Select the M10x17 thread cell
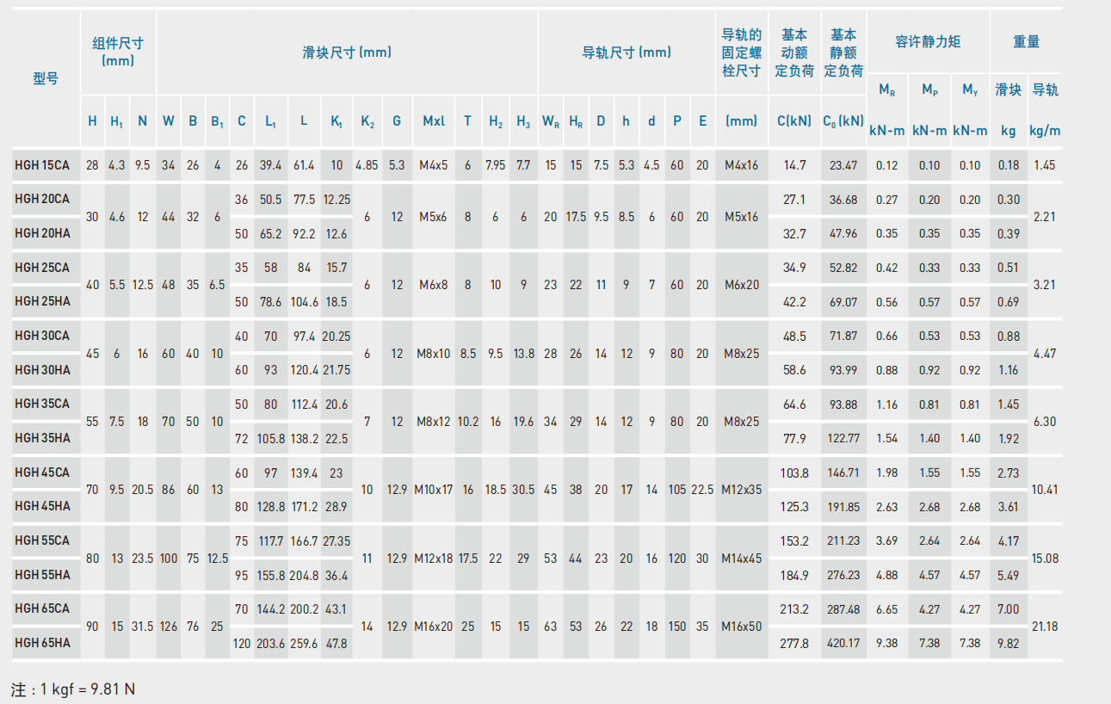 point(434,490)
